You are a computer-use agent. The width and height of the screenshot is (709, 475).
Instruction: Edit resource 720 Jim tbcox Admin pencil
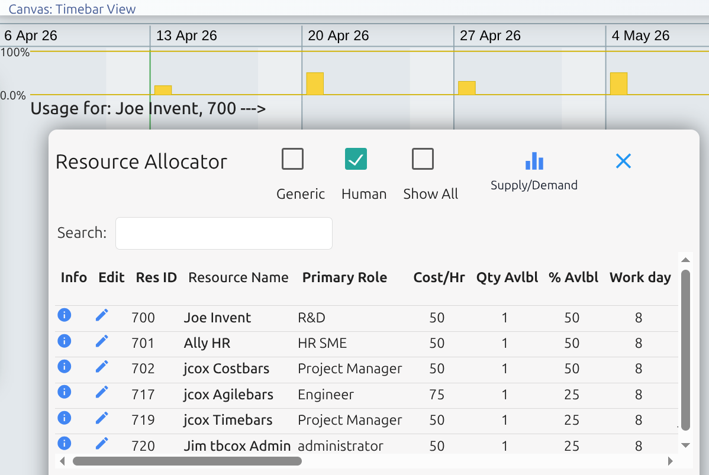coord(102,444)
